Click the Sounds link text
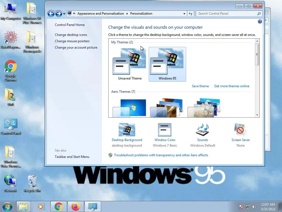This screenshot has height=212, width=282. (202, 140)
